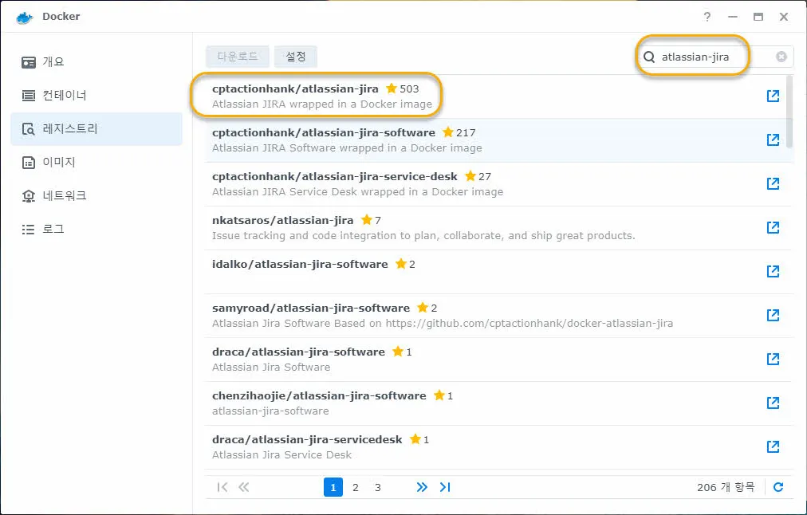Open the 네트워크 (Network) panel
Viewport: 807px width, 515px height.
[x=65, y=195]
